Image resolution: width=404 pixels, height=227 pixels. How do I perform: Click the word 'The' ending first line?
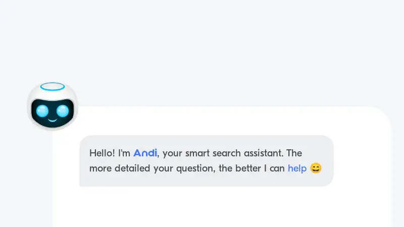tap(294, 153)
